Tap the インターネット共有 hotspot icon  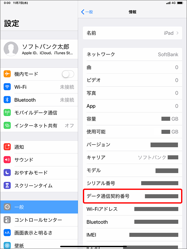pyautogui.click(x=7, y=125)
